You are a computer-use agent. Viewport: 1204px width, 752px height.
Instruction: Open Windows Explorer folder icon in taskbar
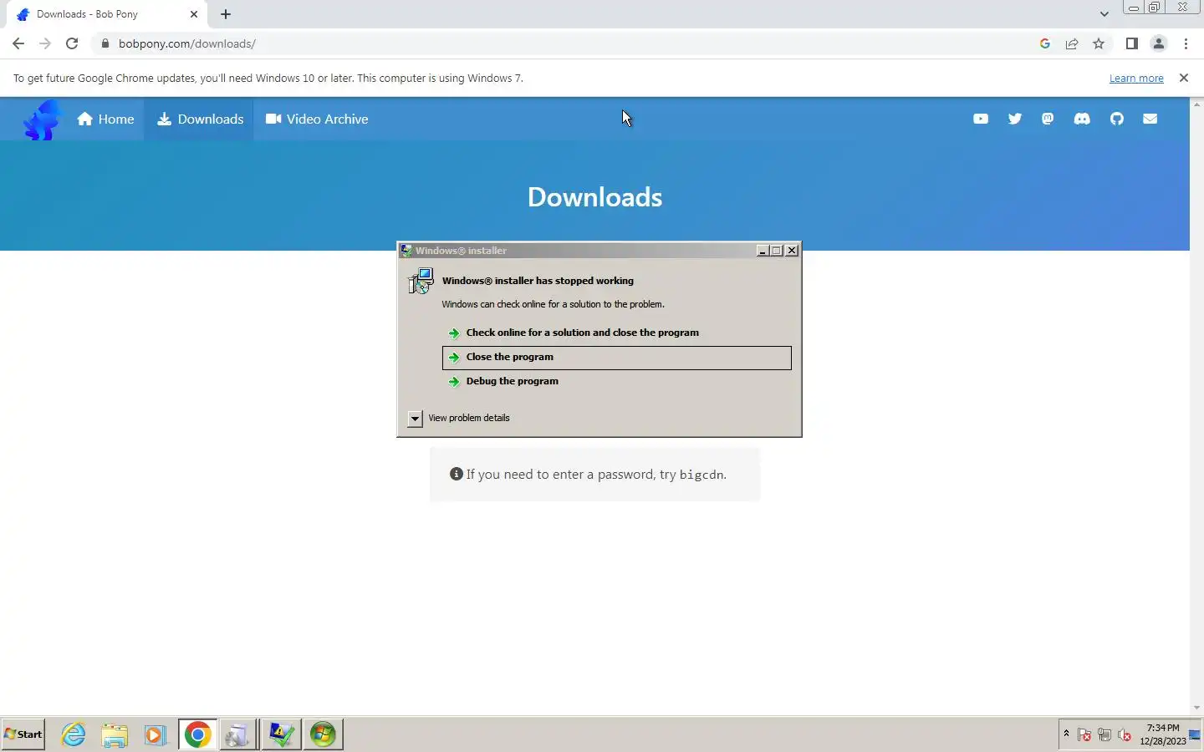pos(115,734)
